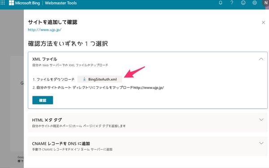Screen dimensions: 269x168
Task: Click the CNAME record description text
Action: pos(72,149)
